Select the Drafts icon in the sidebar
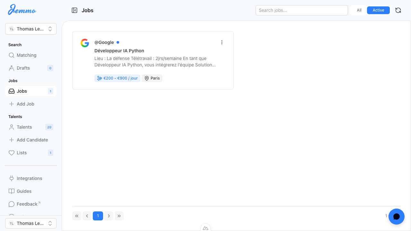 pyautogui.click(x=12, y=68)
